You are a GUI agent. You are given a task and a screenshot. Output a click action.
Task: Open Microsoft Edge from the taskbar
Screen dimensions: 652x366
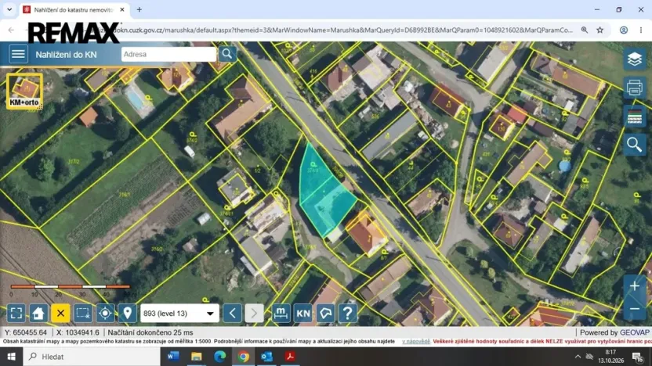pyautogui.click(x=219, y=357)
